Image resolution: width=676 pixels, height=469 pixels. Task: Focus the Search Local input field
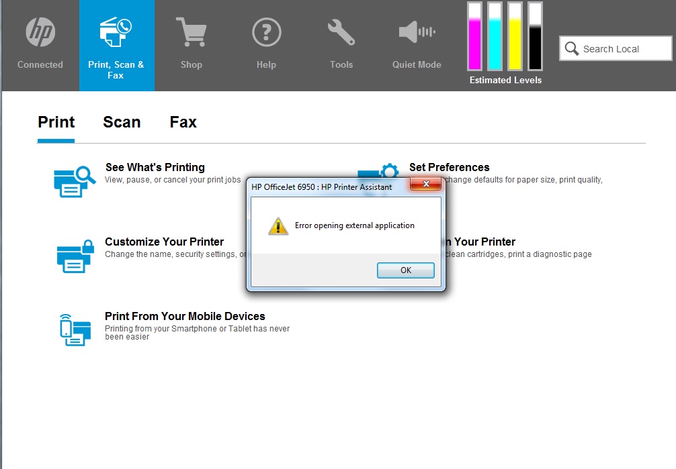[616, 49]
